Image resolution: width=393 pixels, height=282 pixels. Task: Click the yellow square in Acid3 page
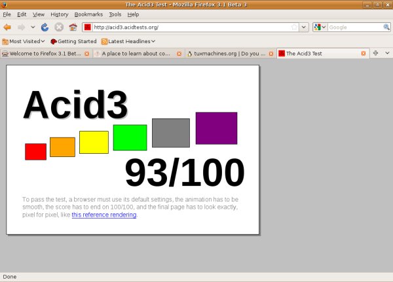coord(94,142)
